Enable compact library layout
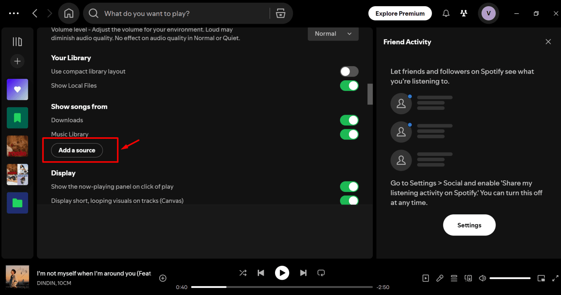 coord(349,71)
